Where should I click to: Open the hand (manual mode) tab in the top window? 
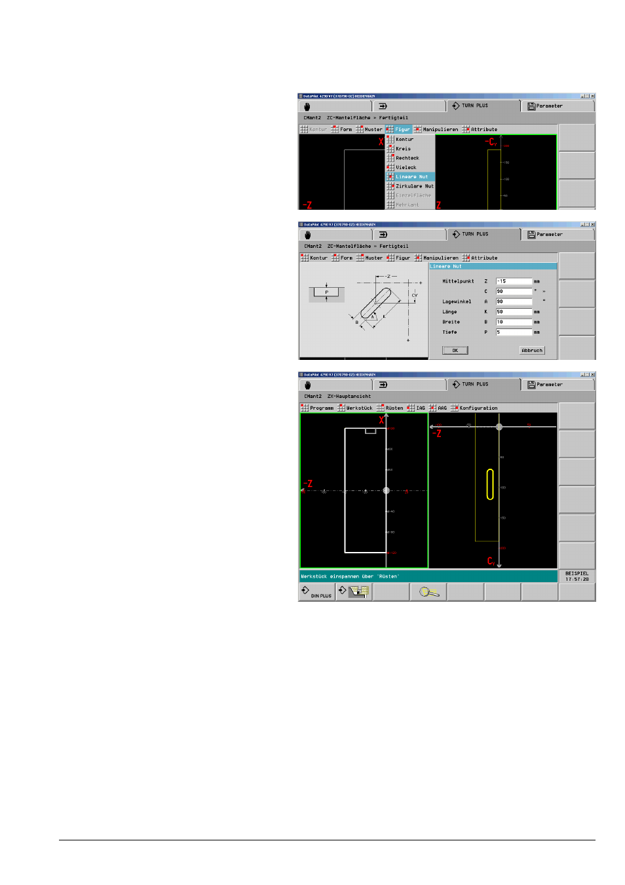[335, 106]
